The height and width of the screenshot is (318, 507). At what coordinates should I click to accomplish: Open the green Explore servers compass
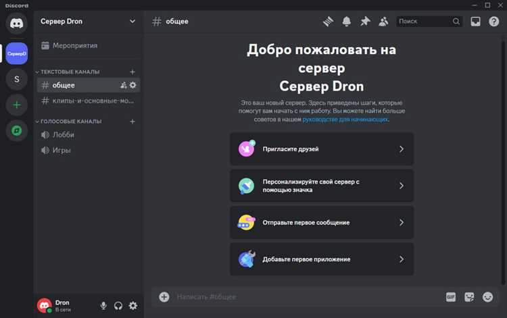pyautogui.click(x=16, y=130)
